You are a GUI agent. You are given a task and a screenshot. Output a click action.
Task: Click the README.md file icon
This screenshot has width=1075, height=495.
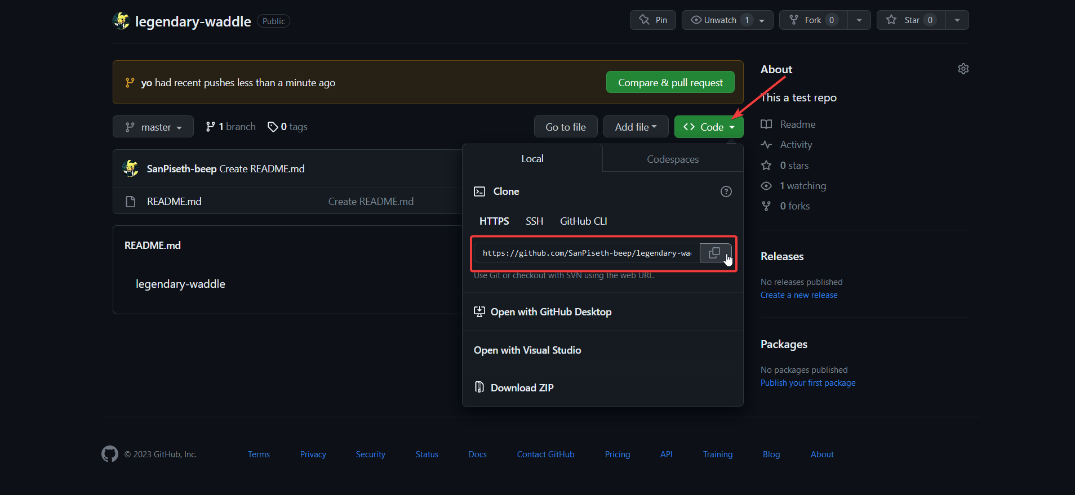pyautogui.click(x=131, y=202)
